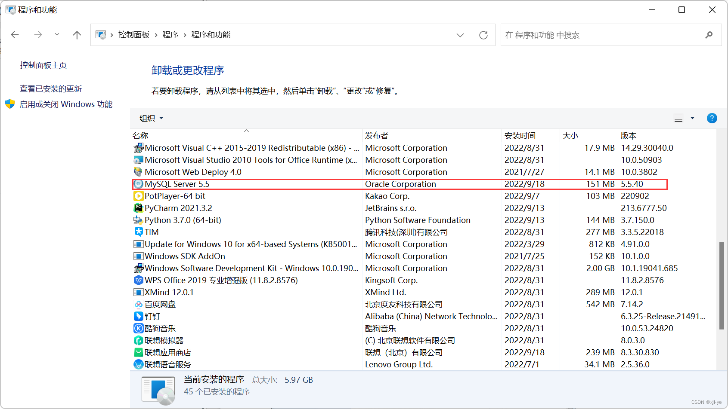
Task: Click the Visual C++ 2015-2019 Redistributable icon
Action: 138,148
